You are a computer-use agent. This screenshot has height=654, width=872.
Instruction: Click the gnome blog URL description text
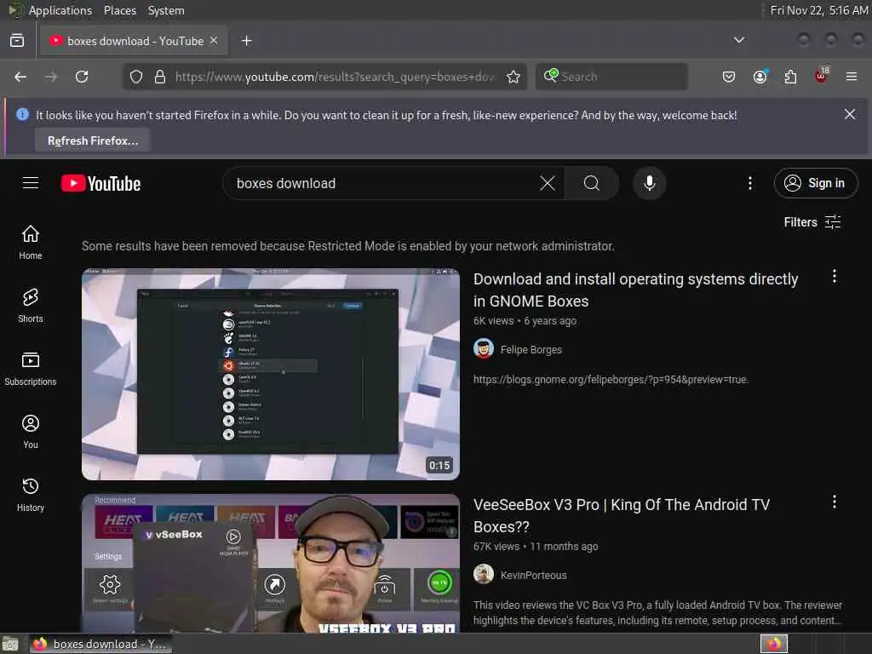[611, 379]
